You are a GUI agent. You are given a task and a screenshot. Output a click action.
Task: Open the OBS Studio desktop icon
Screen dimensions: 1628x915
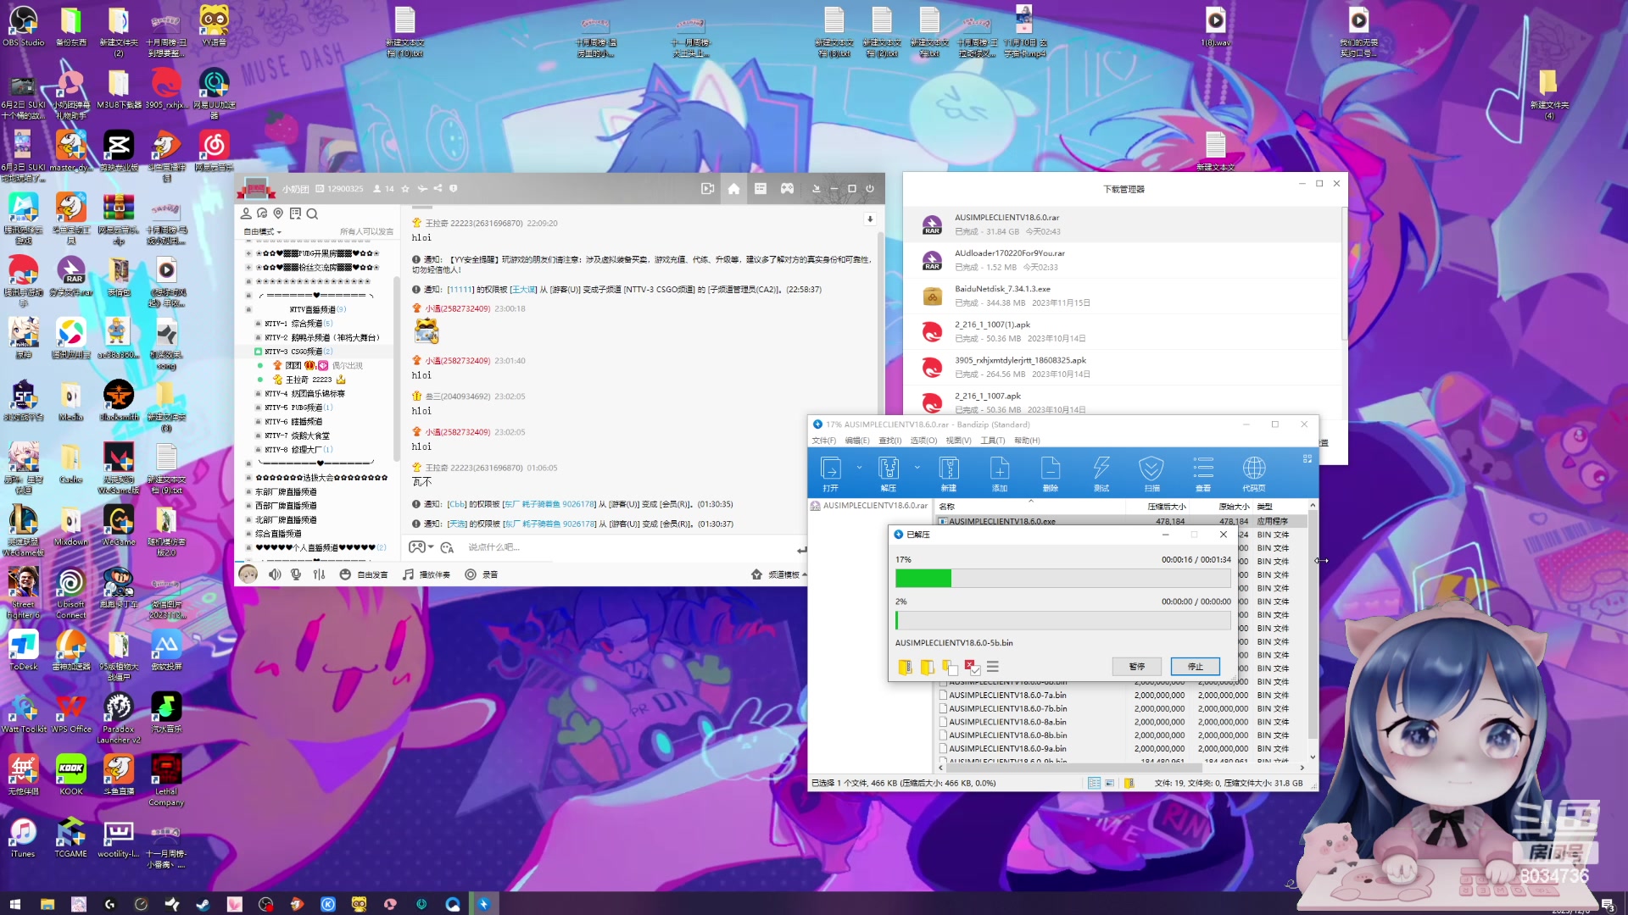coord(23,25)
